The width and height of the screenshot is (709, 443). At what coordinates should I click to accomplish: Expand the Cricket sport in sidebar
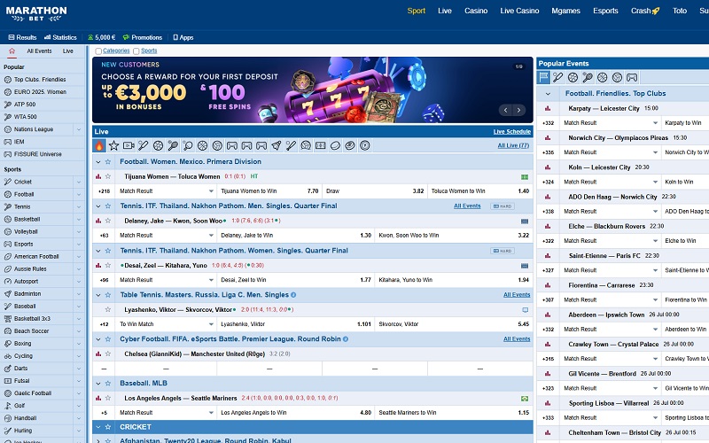pyautogui.click(x=79, y=182)
